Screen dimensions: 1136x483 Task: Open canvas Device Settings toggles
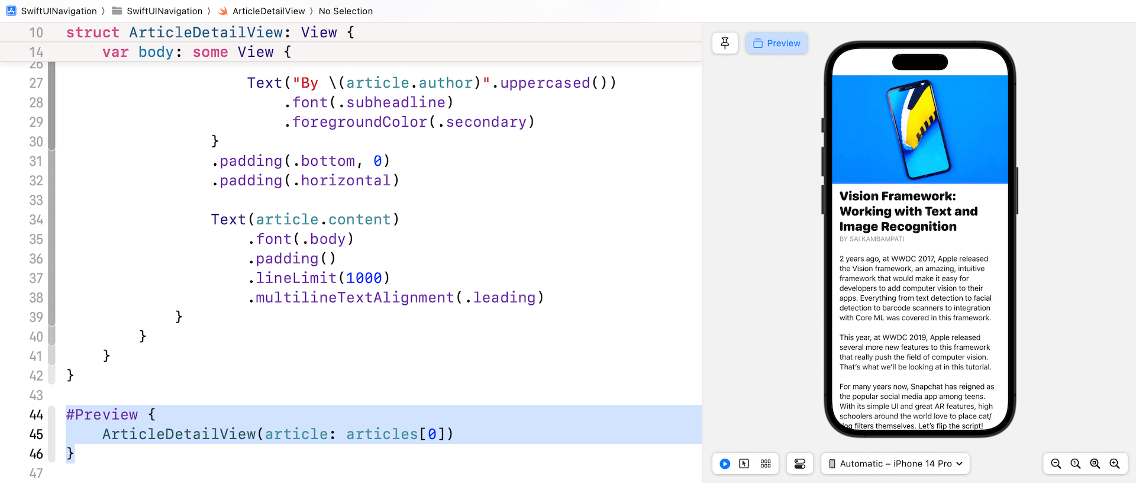click(x=800, y=464)
